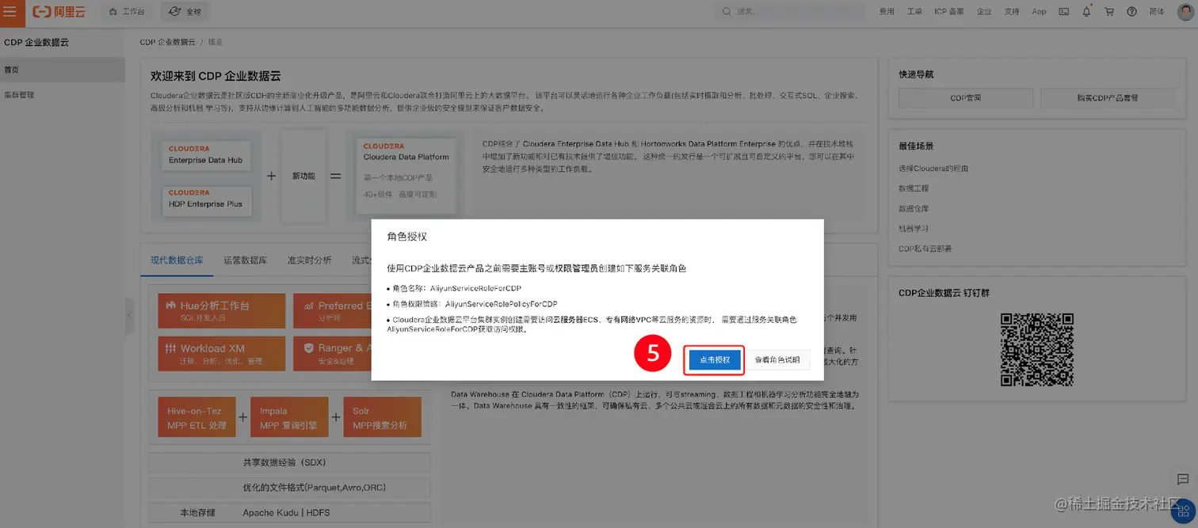Open the notifications bell icon
Image resolution: width=1198 pixels, height=528 pixels.
tap(1086, 12)
